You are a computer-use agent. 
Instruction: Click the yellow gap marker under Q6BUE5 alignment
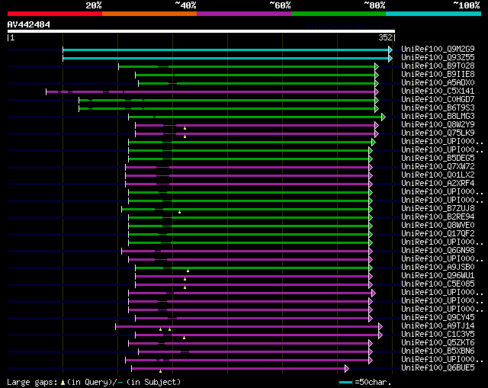click(x=160, y=371)
